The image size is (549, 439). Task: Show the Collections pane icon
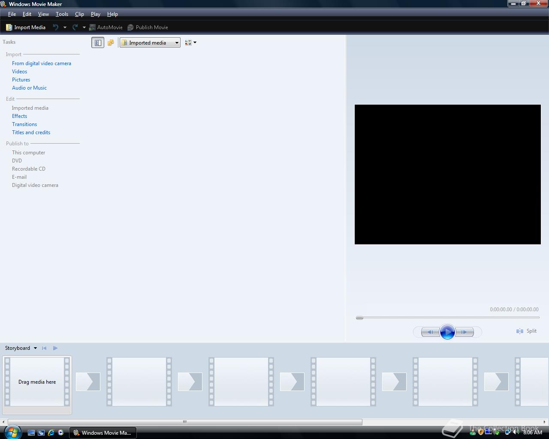coord(111,42)
